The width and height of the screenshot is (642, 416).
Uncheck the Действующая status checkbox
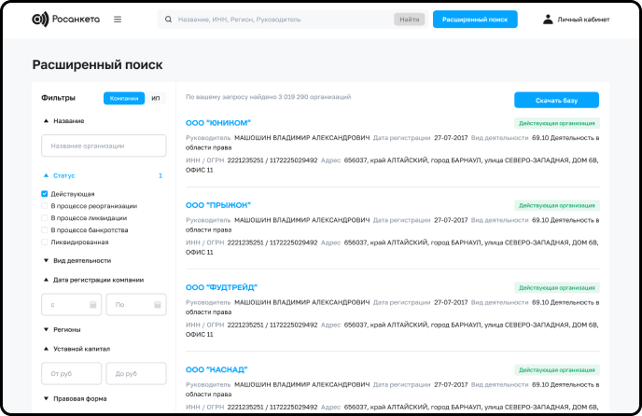[x=45, y=194]
